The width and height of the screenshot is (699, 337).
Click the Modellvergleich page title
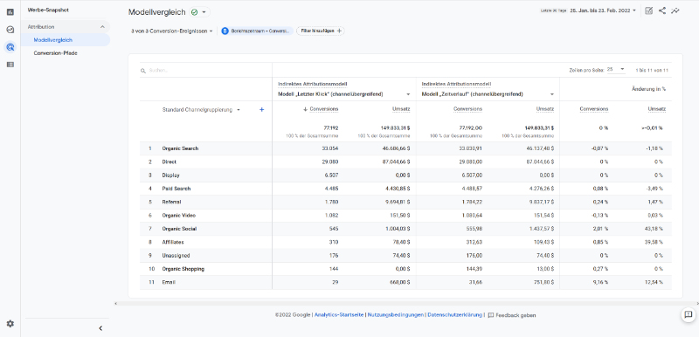(156, 12)
